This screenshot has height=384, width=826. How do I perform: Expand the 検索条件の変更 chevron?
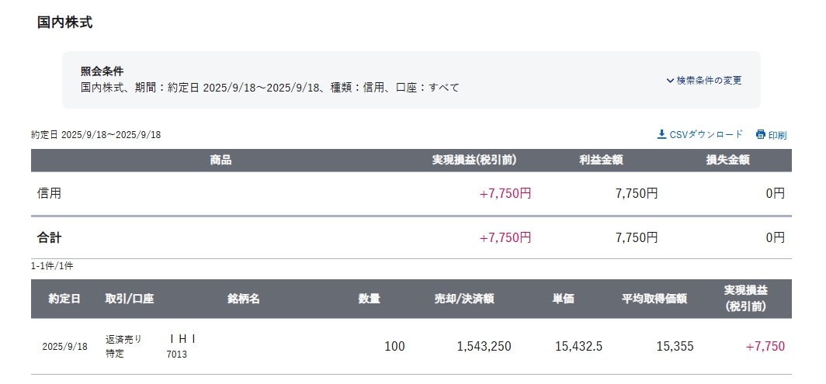point(669,81)
